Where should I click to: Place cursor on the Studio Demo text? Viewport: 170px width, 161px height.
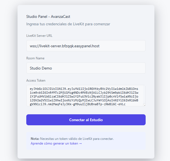tap(41, 68)
